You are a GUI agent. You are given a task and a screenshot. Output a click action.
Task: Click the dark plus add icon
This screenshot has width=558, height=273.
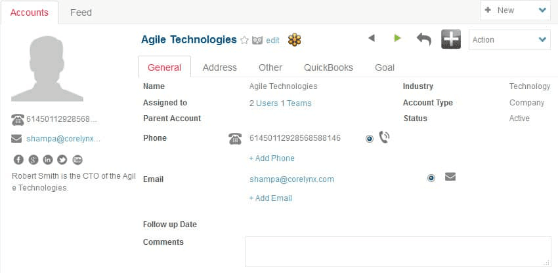point(451,39)
